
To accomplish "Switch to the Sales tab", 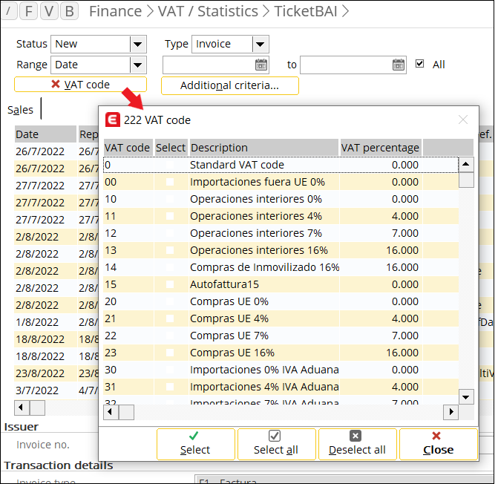I will [x=21, y=110].
